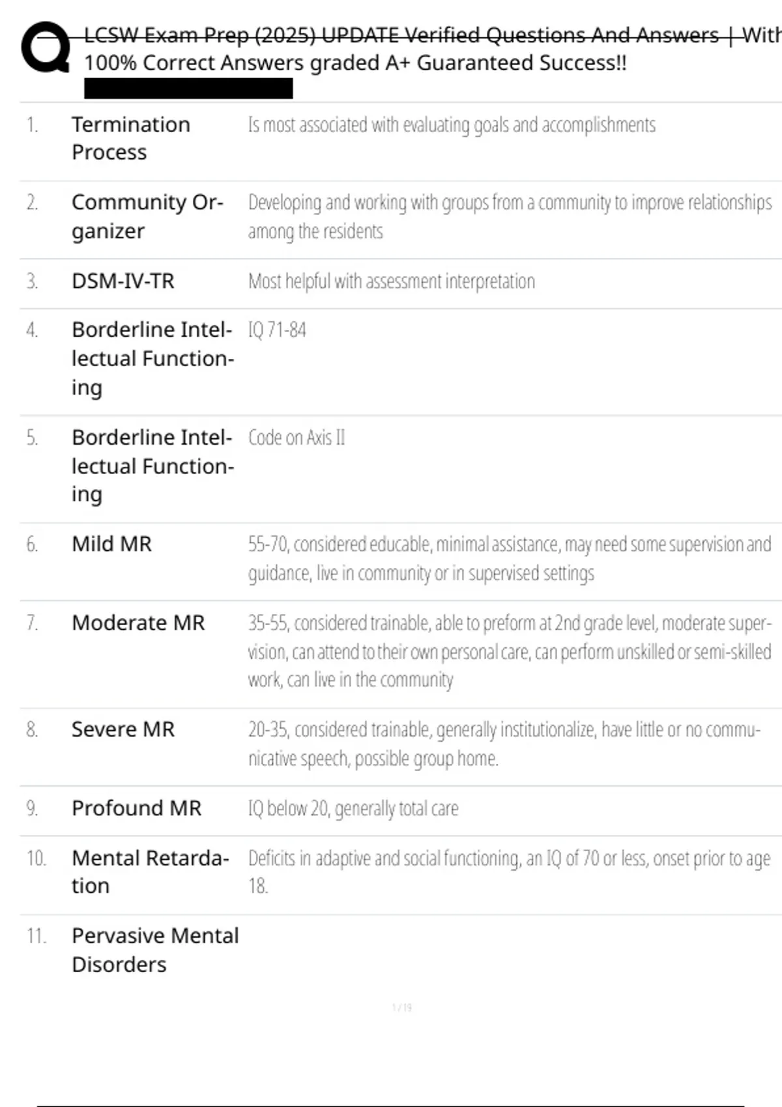Viewport: 782px width, 1107px height.
Task: Select the term Termination Process
Action: click(130, 138)
